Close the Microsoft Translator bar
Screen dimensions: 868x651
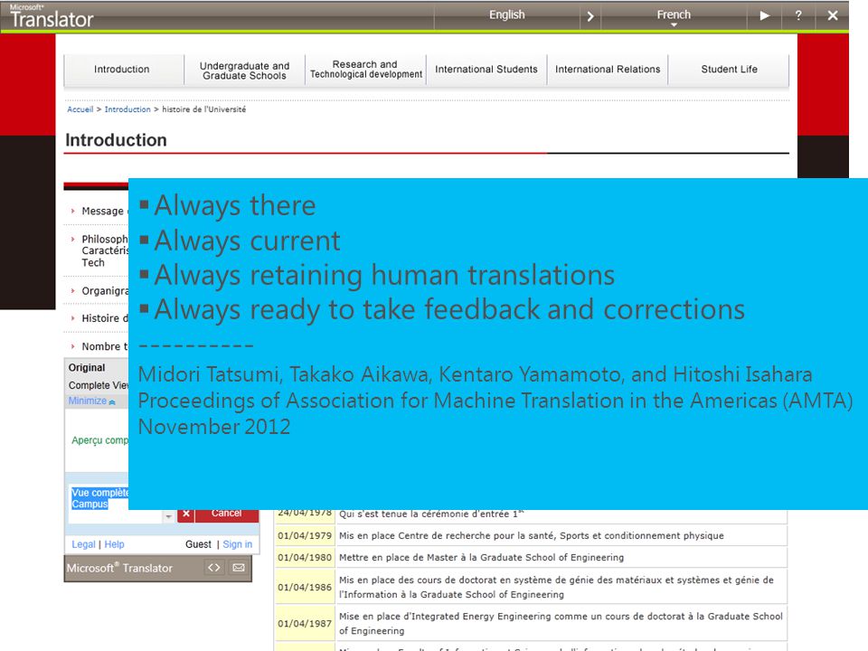point(833,15)
